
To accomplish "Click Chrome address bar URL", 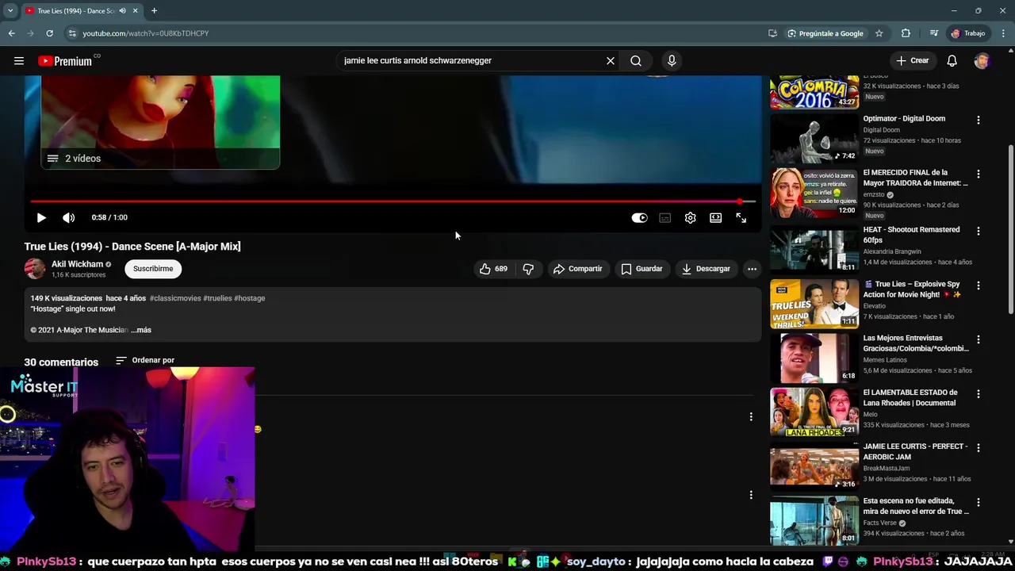I will coord(146,33).
